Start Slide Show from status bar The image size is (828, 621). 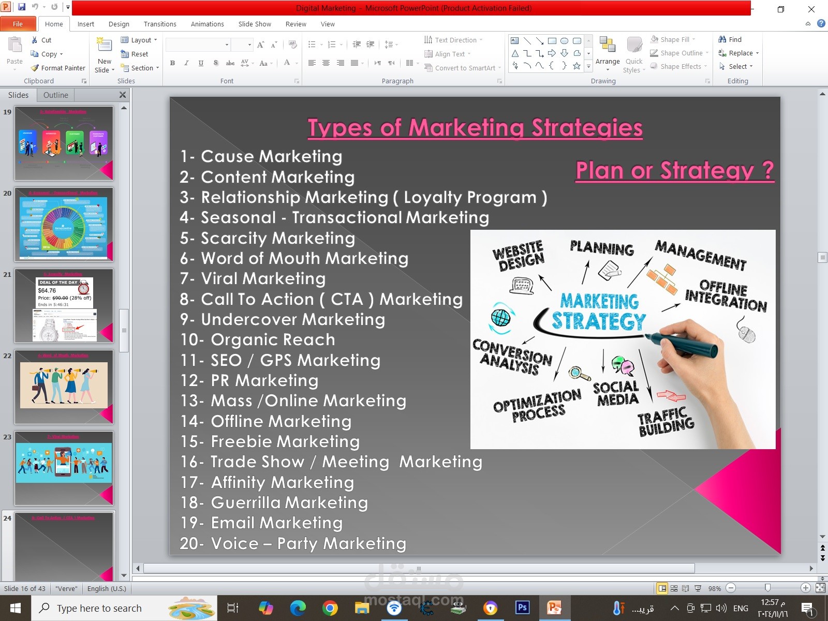click(x=698, y=588)
